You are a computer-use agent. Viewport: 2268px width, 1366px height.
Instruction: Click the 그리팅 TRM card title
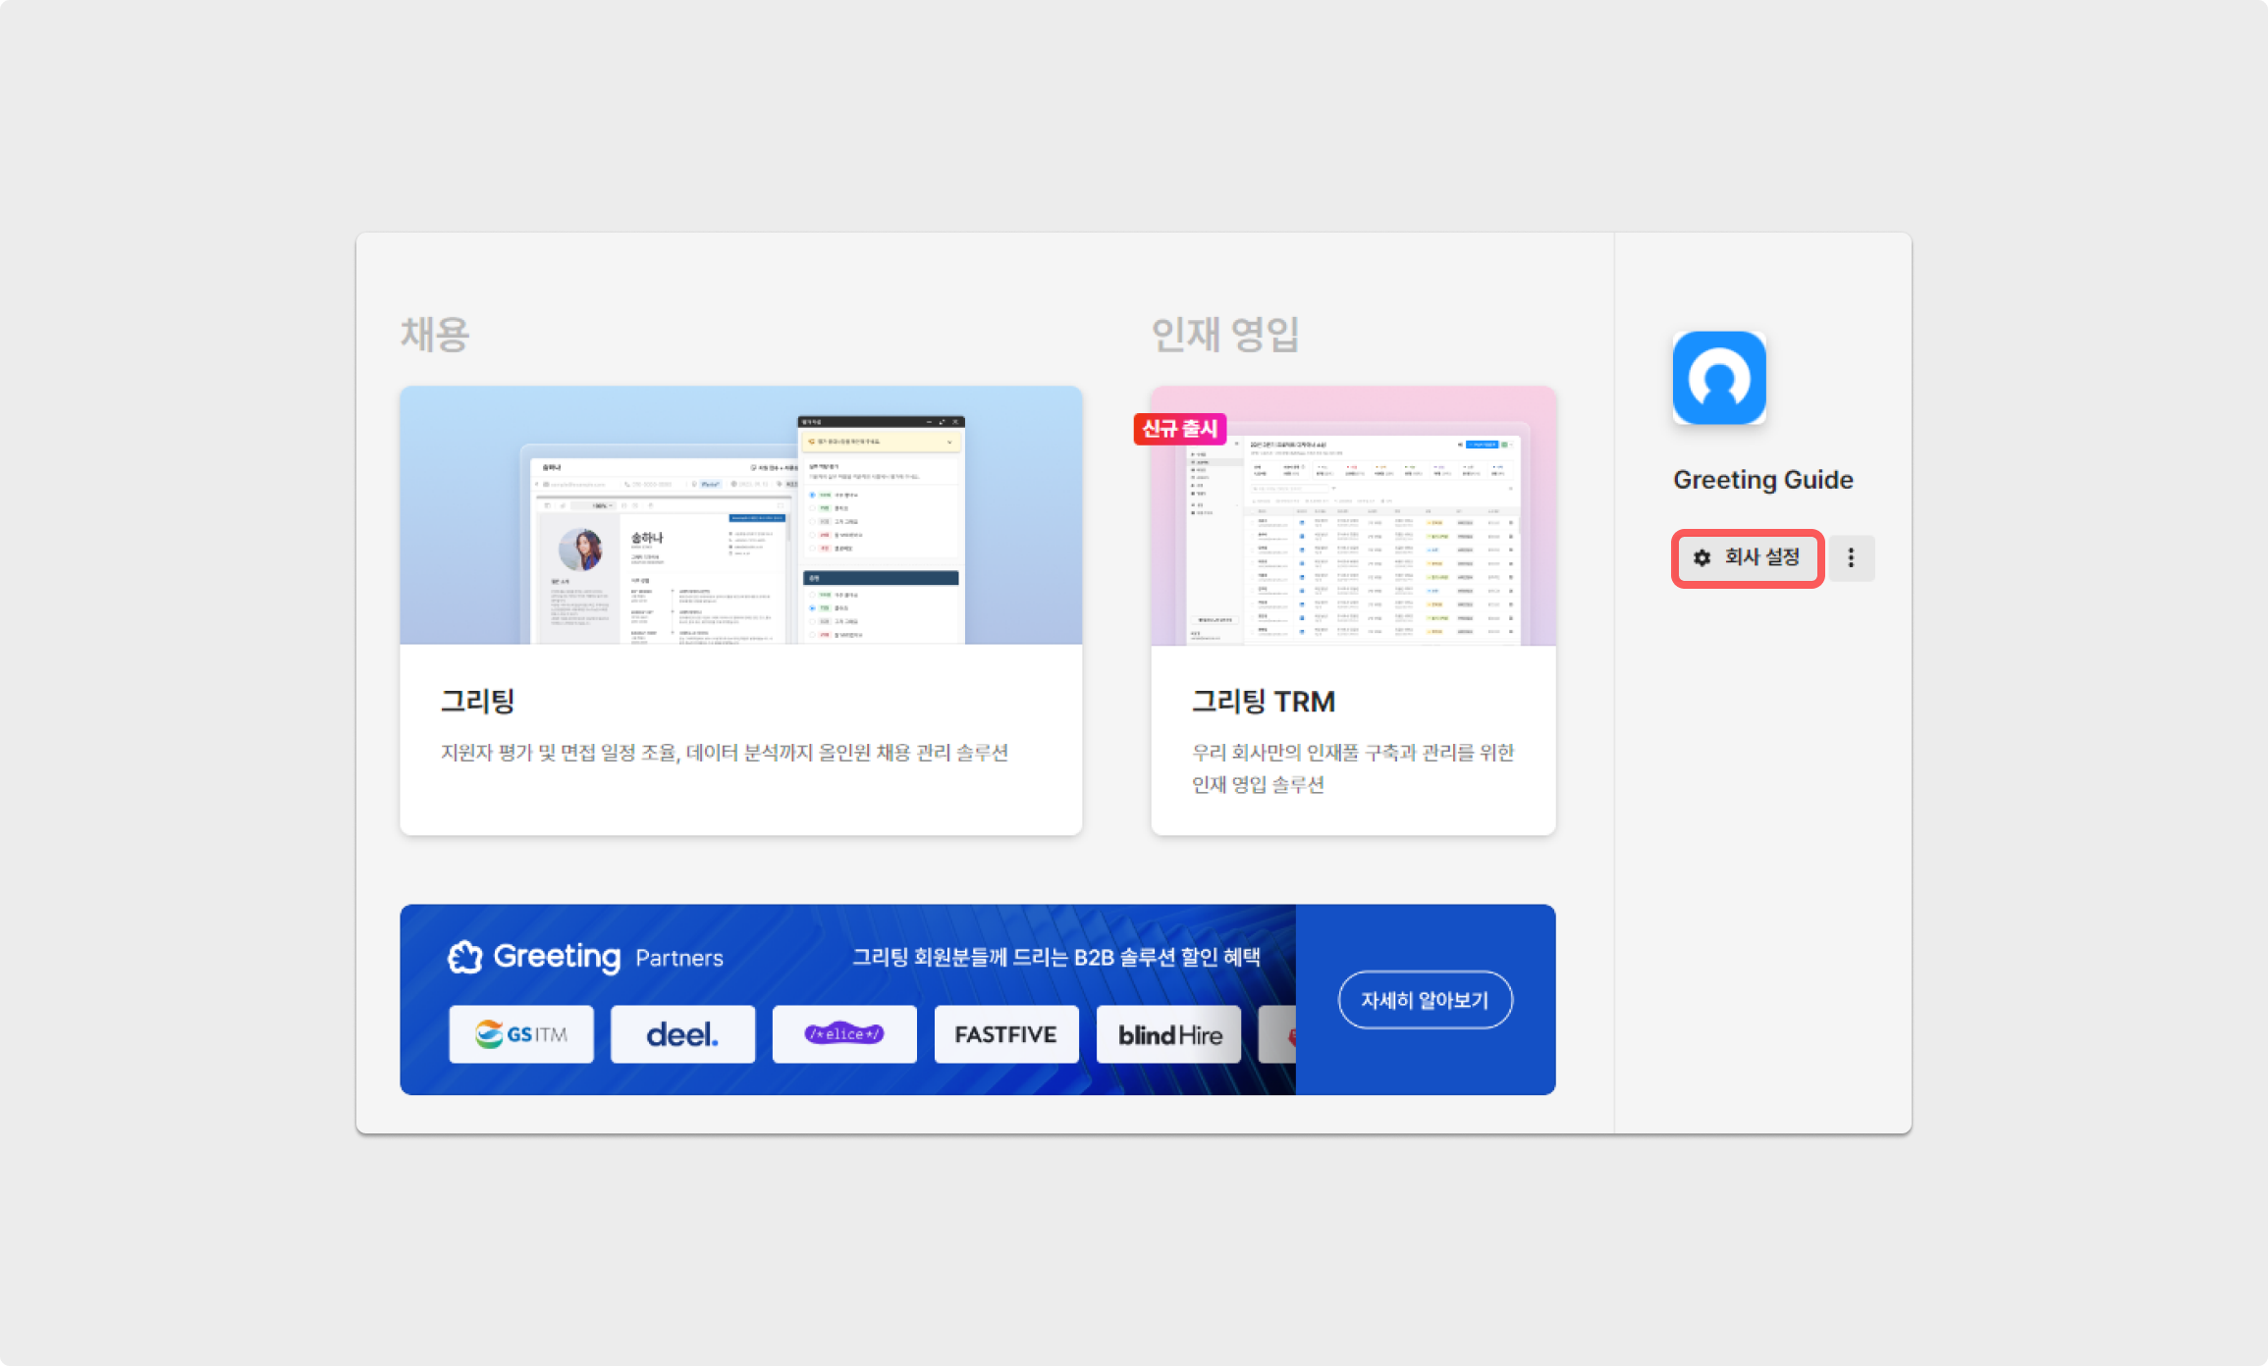1263,702
